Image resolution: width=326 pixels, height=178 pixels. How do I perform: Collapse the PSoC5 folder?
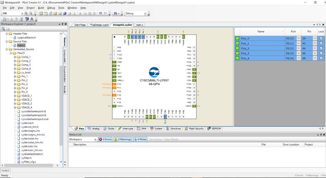[x=11, y=53]
